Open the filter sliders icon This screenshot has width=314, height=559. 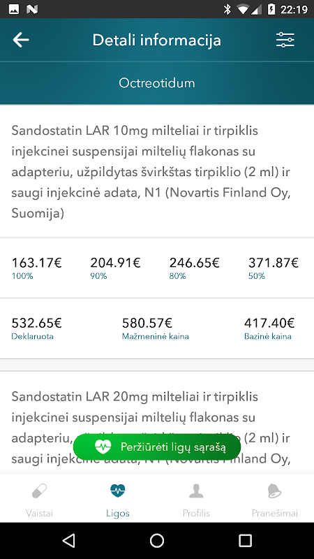(x=285, y=40)
